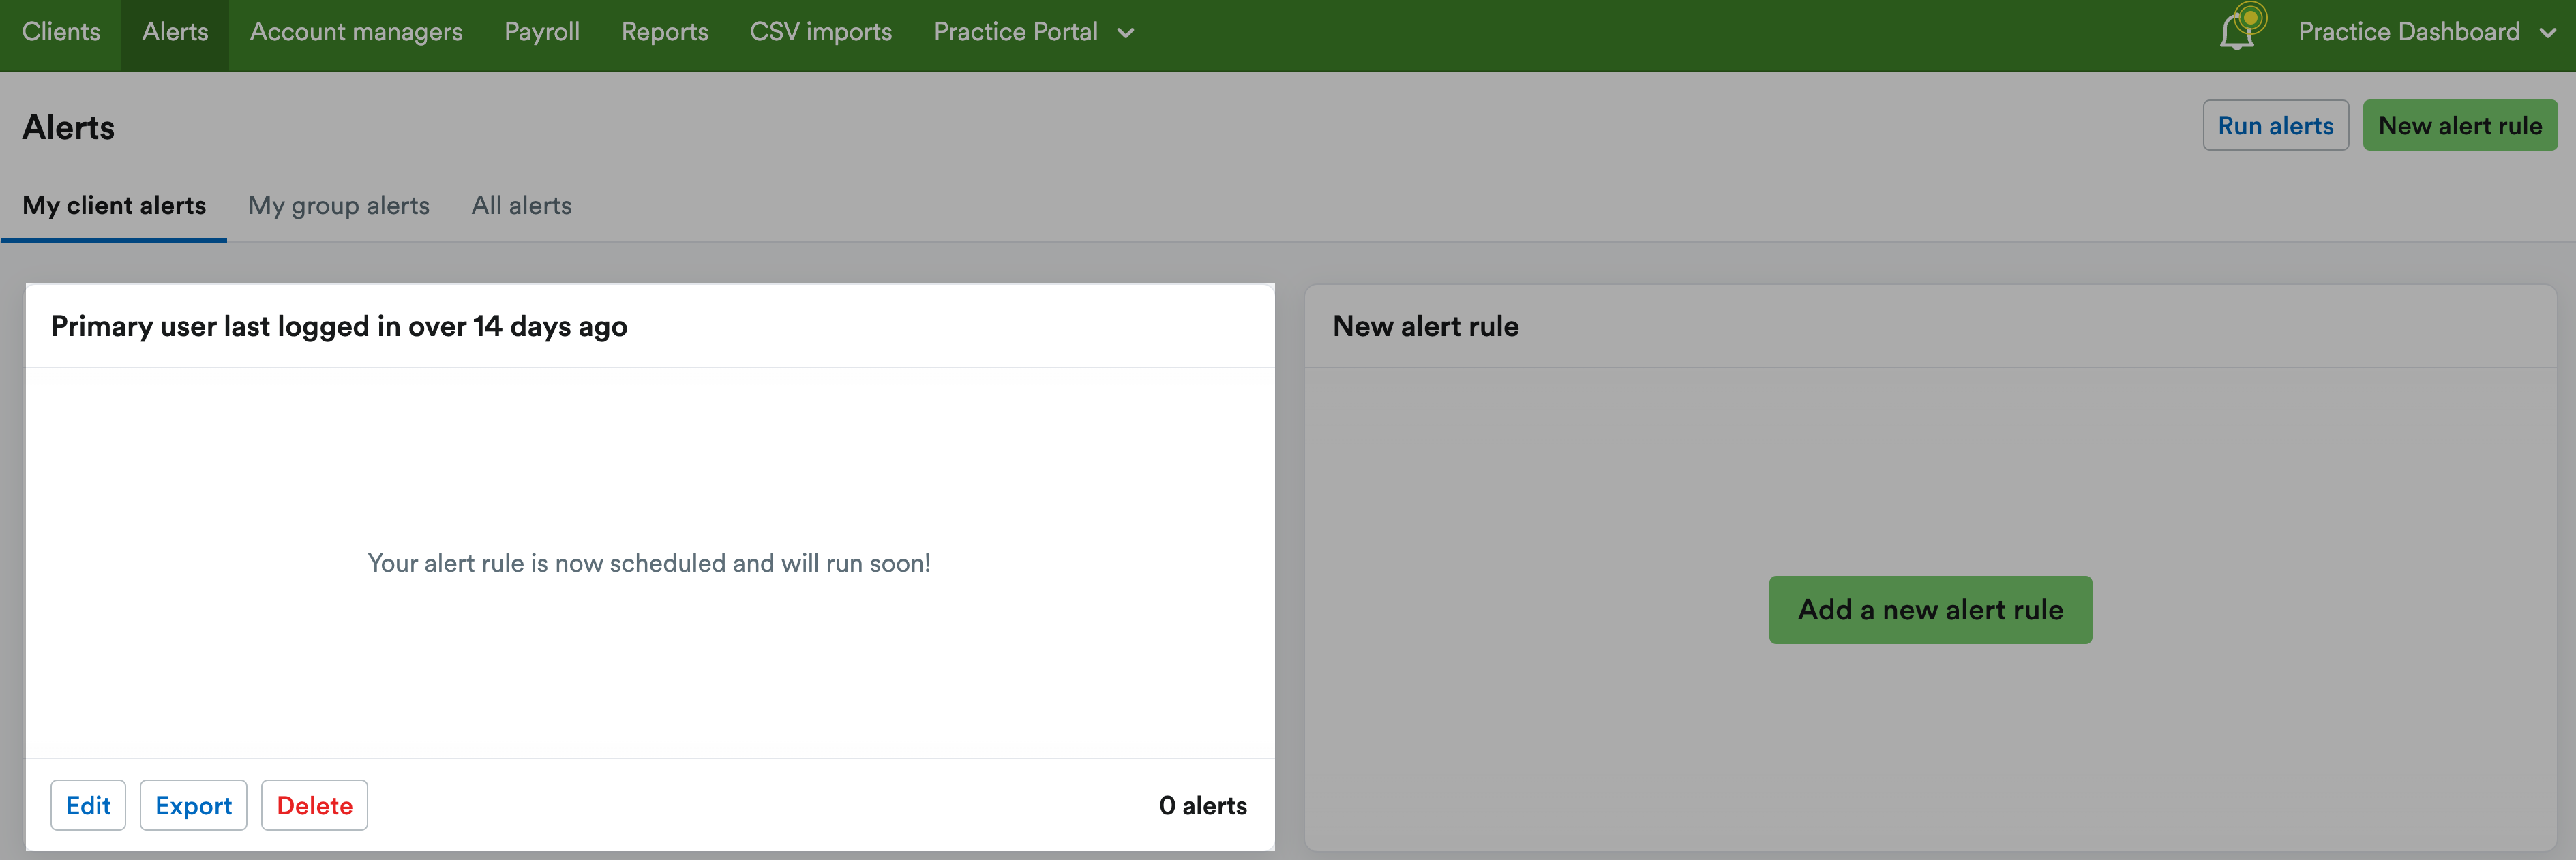Switch to My group alerts tab
This screenshot has height=860, width=2576.
pyautogui.click(x=339, y=206)
